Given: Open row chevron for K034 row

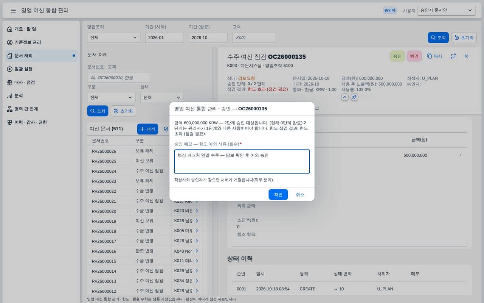Looking at the screenshot, I should click(197, 281).
